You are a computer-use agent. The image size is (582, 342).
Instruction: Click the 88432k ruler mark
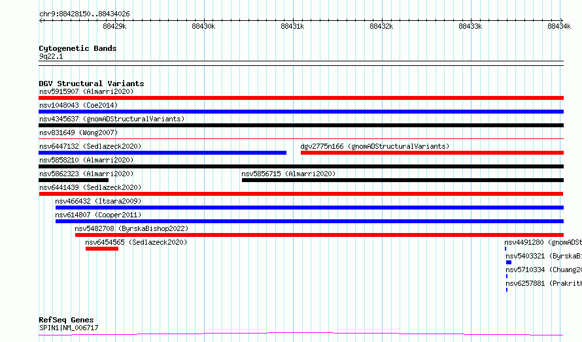381,26
